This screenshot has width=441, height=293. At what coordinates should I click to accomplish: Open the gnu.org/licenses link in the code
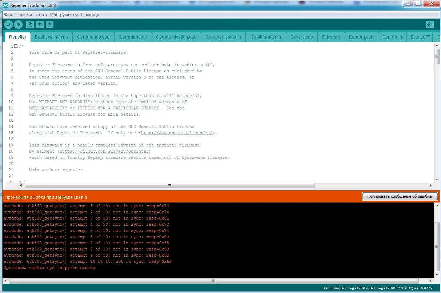[177, 133]
